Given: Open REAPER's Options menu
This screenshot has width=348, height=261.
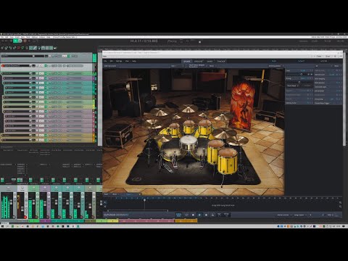Looking at the screenshot, I should 35,37.
